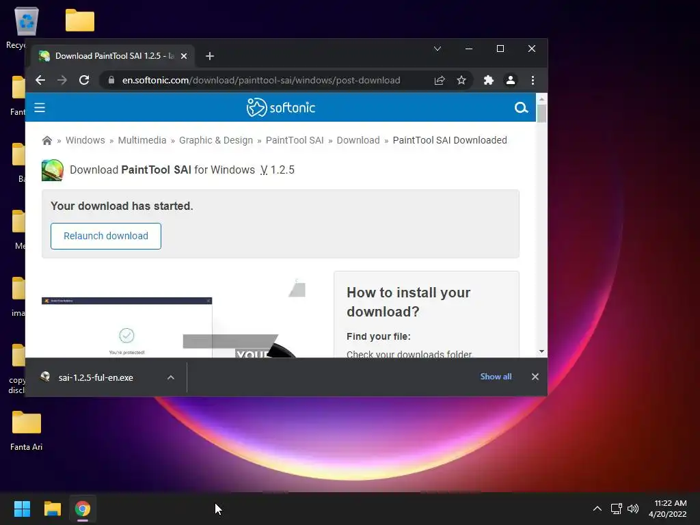Go back to the previous page in Chrome
This screenshot has height=525, width=700.
click(40, 81)
